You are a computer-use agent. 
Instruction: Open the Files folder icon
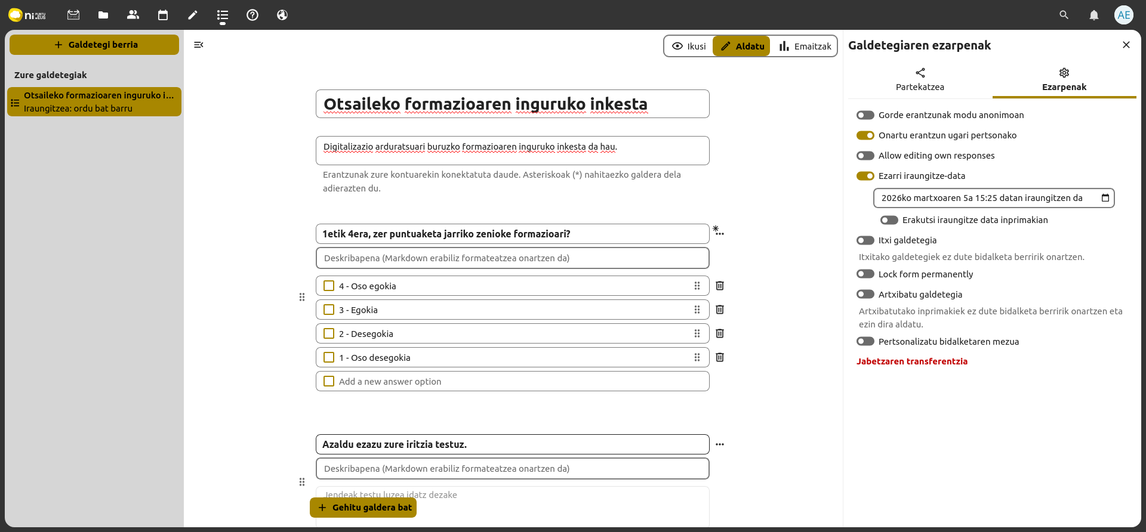point(103,15)
